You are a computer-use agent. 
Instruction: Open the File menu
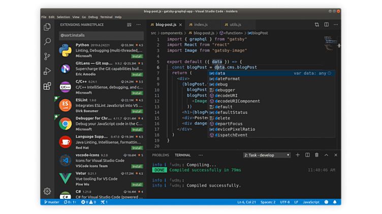[44, 17]
